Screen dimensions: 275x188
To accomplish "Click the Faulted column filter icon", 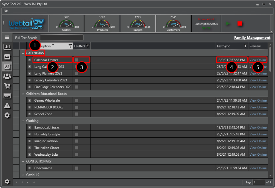I will tap(88, 46).
